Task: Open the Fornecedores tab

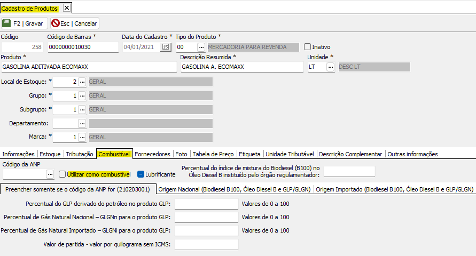Action: [x=152, y=154]
